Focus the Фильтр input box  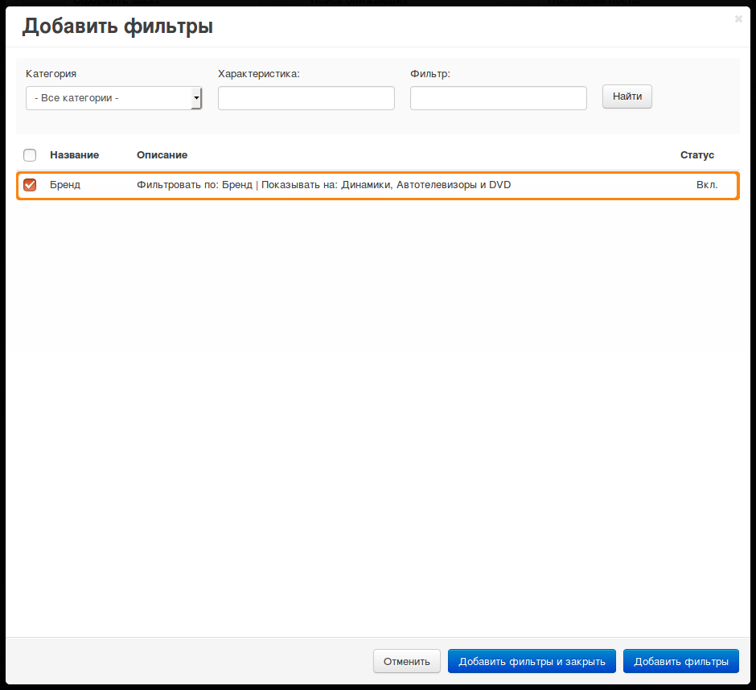[x=498, y=98]
